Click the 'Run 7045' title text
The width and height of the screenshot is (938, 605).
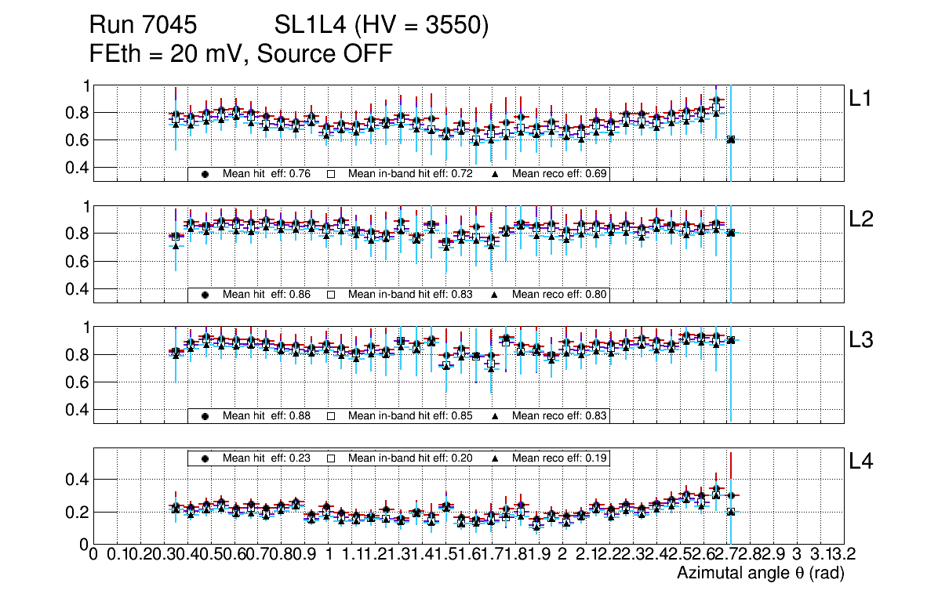(x=142, y=26)
